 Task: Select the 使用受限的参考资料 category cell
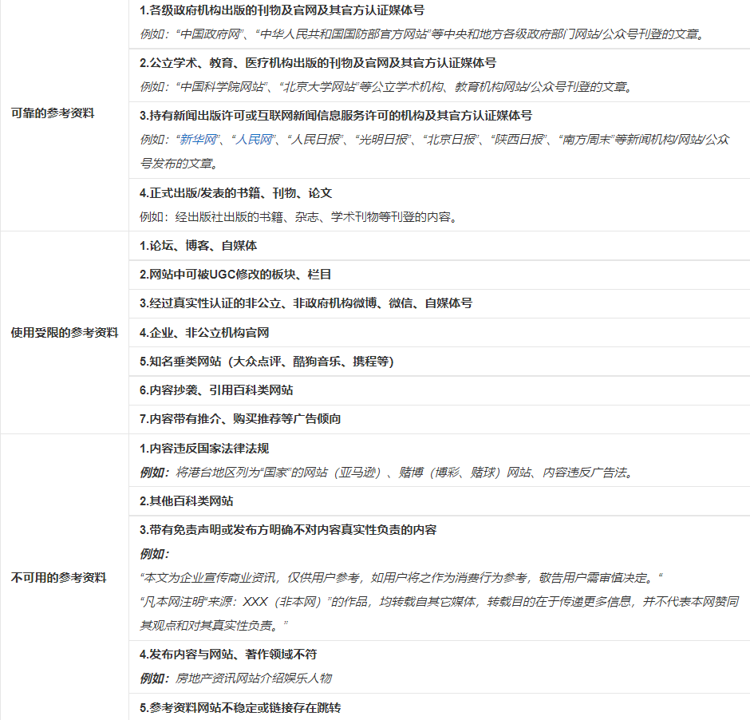(x=65, y=333)
